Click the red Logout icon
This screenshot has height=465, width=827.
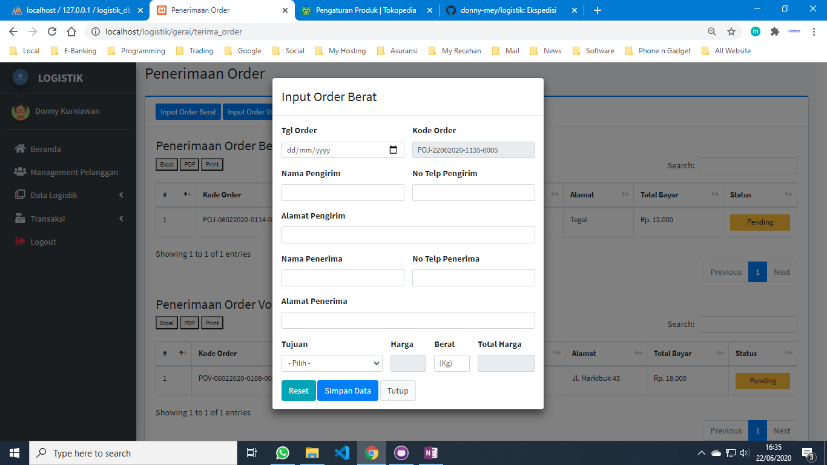click(20, 242)
